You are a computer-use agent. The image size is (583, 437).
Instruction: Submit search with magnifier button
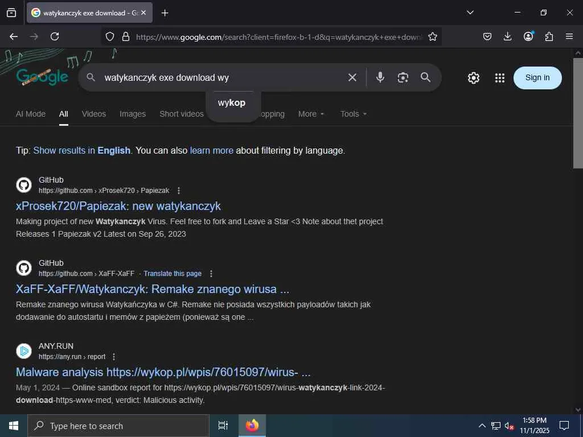[426, 77]
